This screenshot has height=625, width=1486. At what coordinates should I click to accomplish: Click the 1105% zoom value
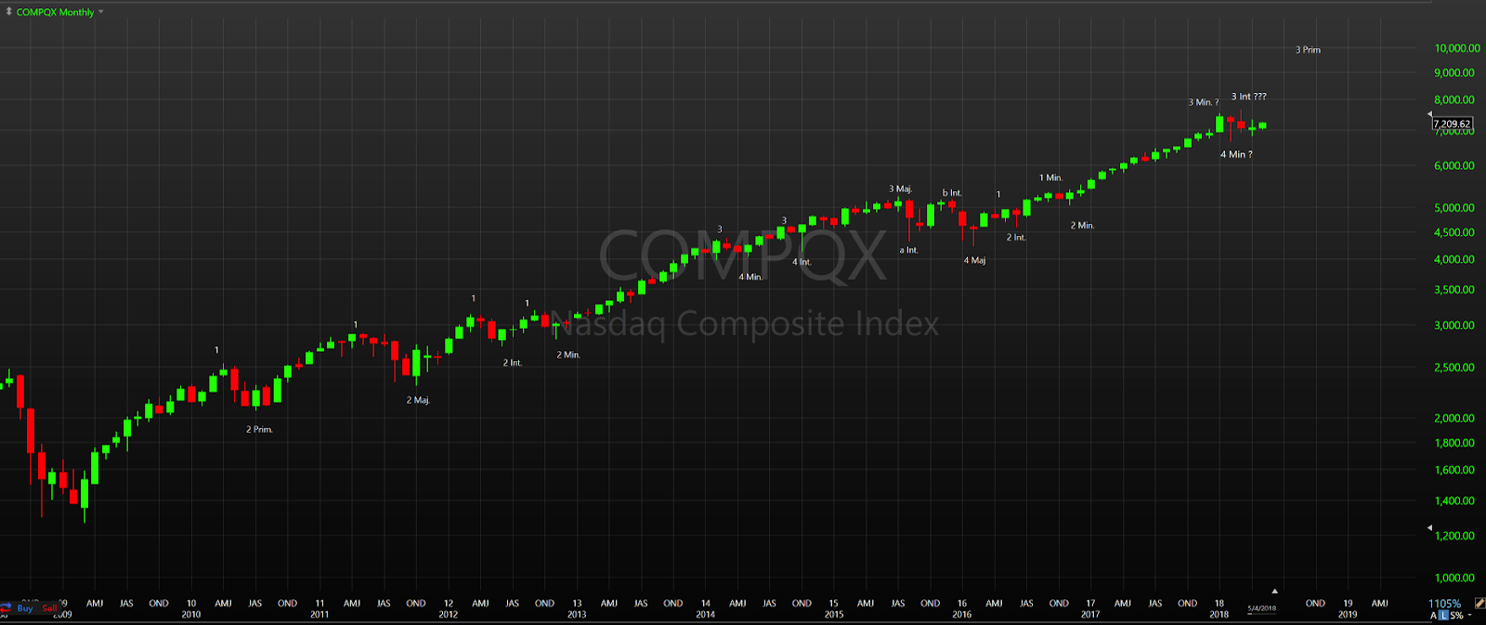(x=1444, y=604)
